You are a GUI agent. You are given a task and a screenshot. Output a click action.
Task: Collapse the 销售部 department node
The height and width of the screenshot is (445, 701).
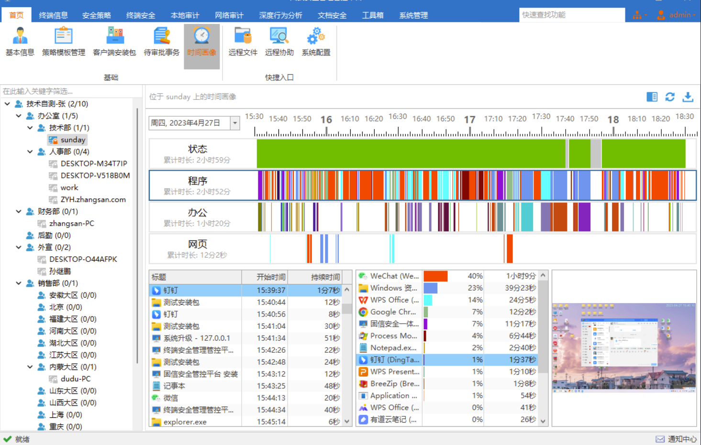click(x=19, y=283)
